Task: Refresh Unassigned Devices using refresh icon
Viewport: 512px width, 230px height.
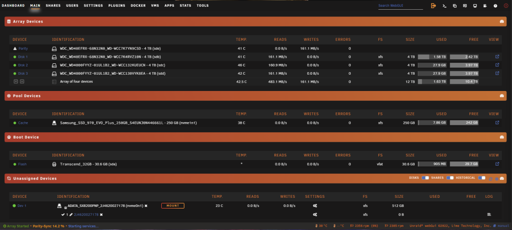Action: tap(490, 178)
